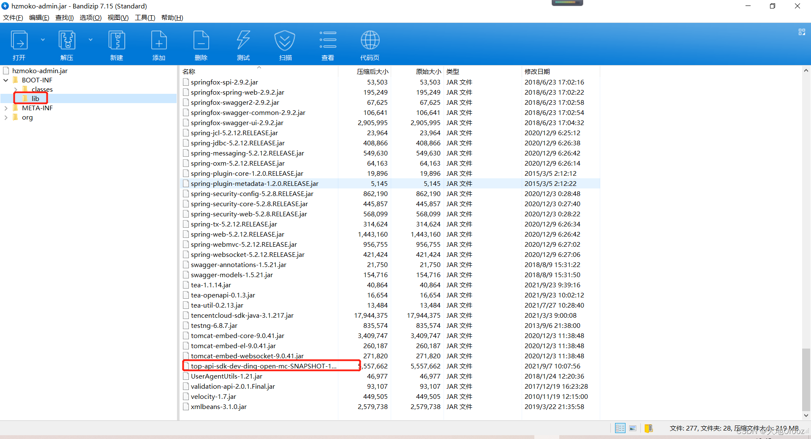811x439 pixels.
Task: Click the 添加 (Add files) toolbar icon
Action: pyautogui.click(x=158, y=44)
